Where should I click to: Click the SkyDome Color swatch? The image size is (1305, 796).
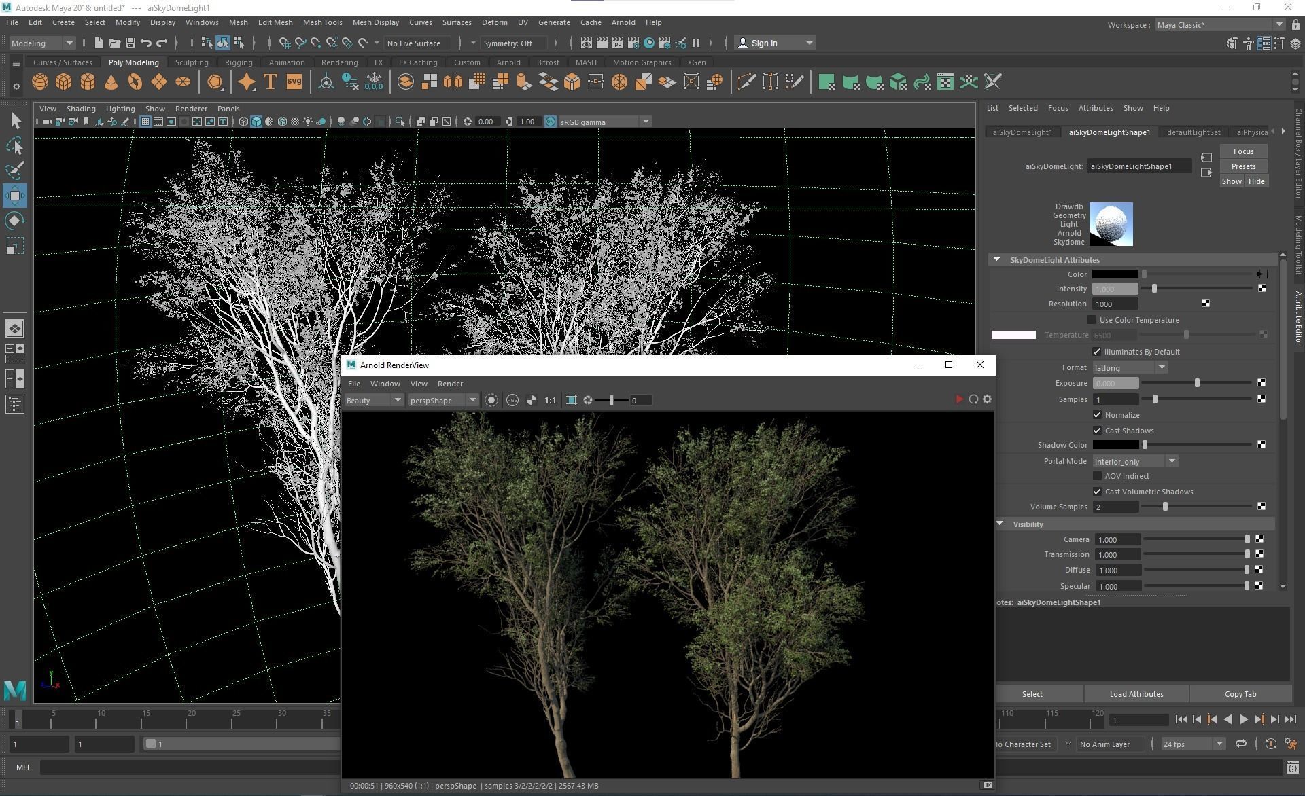point(1115,274)
